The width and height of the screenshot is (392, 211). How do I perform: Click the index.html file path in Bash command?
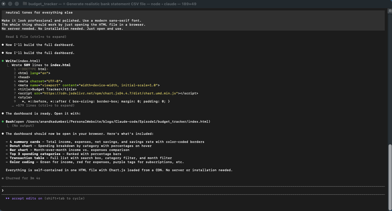click(117, 122)
